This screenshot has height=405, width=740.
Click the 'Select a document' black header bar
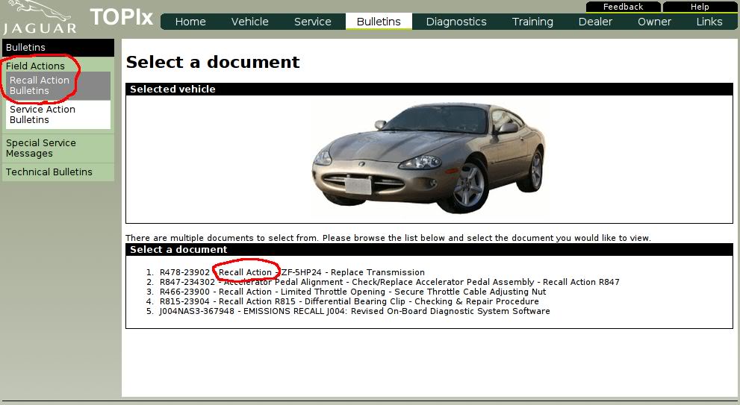click(429, 249)
